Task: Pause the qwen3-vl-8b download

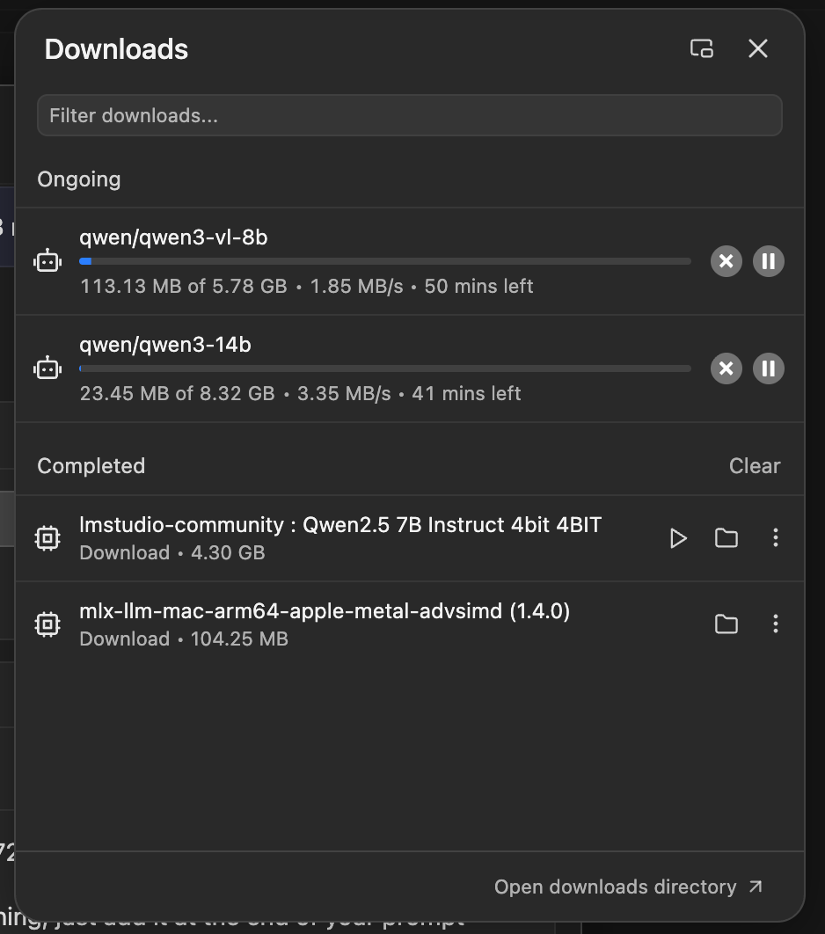Action: (x=768, y=261)
